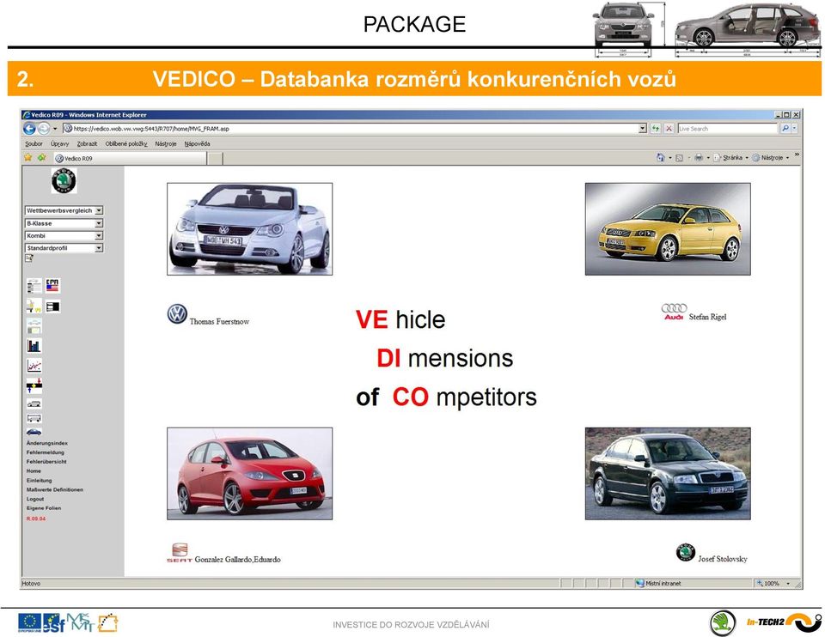The height and width of the screenshot is (637, 825).
Task: Open the Wettbewerbsvergleich dropdown
Action: point(98,210)
